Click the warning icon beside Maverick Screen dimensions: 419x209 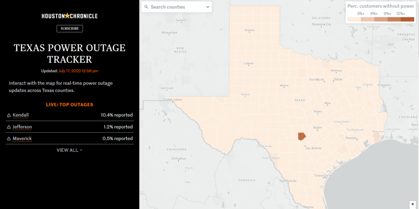(9, 139)
